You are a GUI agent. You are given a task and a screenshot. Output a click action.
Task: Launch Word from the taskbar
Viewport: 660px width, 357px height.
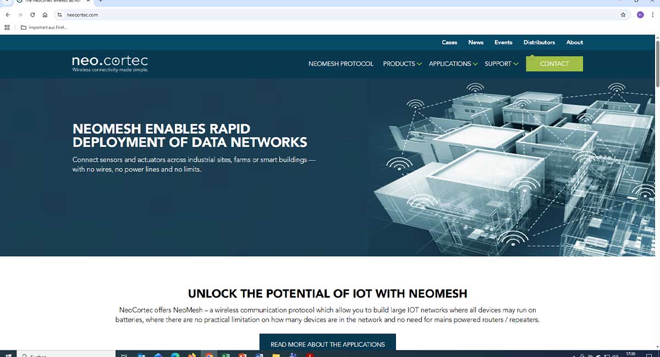259,355
